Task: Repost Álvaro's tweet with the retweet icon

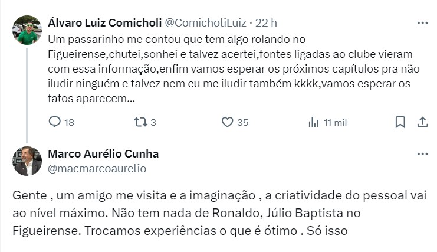Action: coord(139,122)
